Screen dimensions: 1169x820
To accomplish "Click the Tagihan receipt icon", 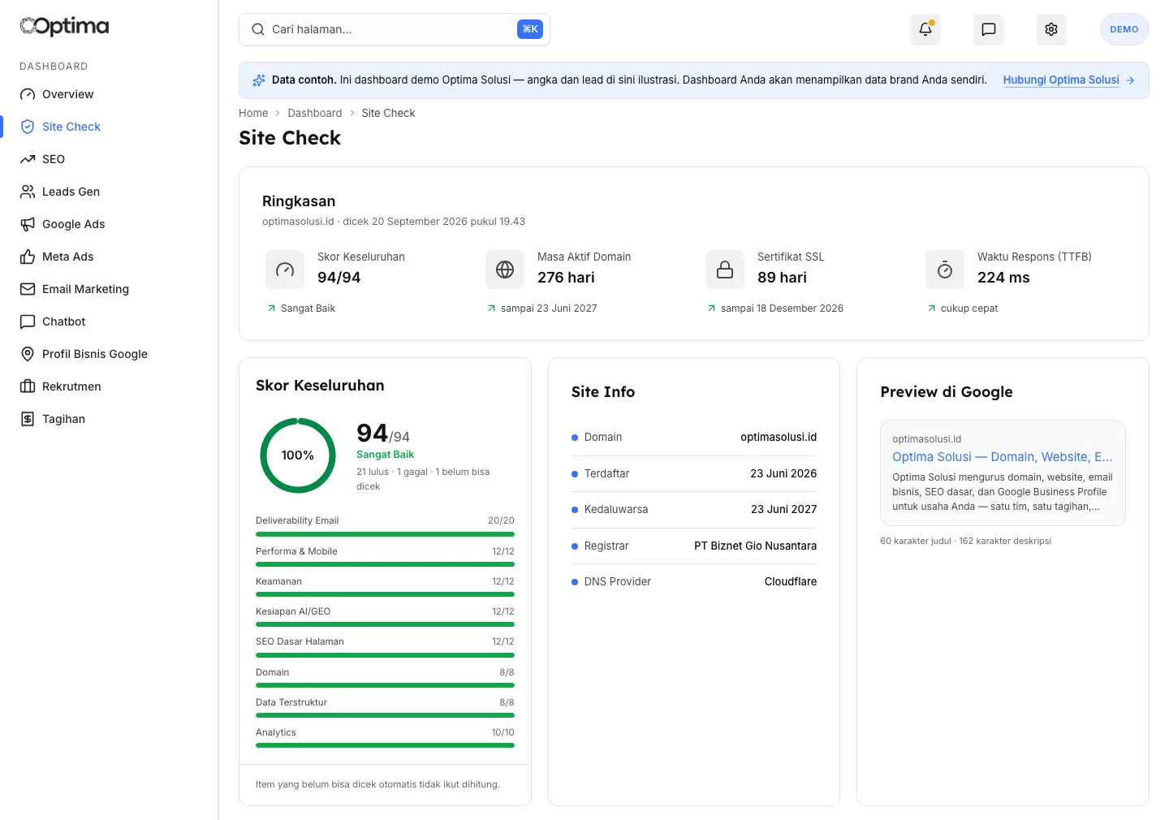I will (x=28, y=419).
